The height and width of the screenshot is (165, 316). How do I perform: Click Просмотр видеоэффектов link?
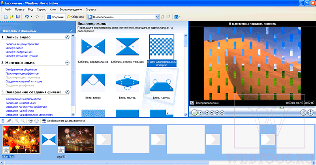click(x=22, y=74)
